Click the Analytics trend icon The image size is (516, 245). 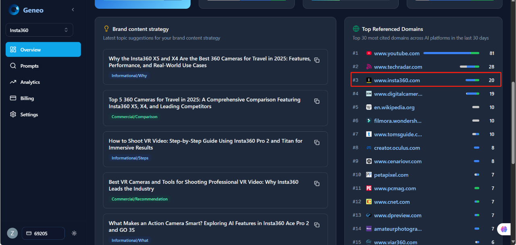tap(13, 82)
